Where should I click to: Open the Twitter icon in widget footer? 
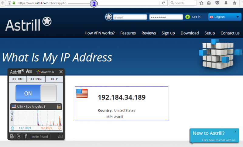click(19, 136)
